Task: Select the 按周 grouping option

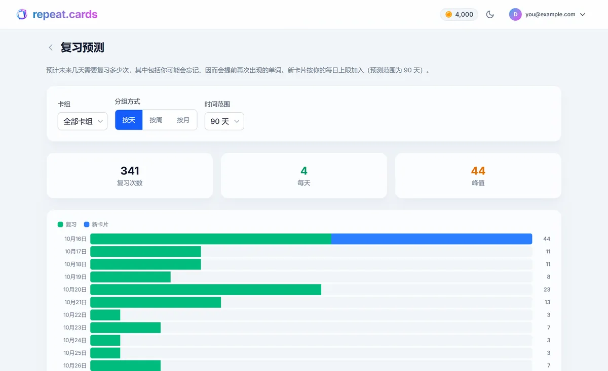Action: point(156,120)
